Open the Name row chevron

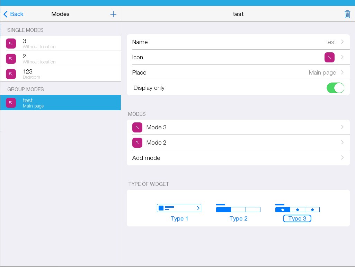click(342, 42)
